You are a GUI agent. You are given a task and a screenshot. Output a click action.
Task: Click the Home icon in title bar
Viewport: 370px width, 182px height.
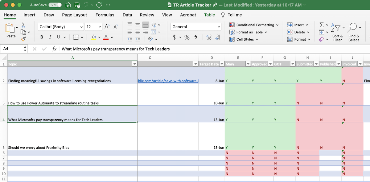coord(68,5)
